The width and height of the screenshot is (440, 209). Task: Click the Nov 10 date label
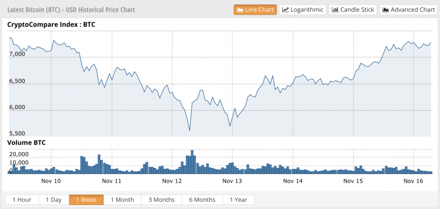point(51,181)
